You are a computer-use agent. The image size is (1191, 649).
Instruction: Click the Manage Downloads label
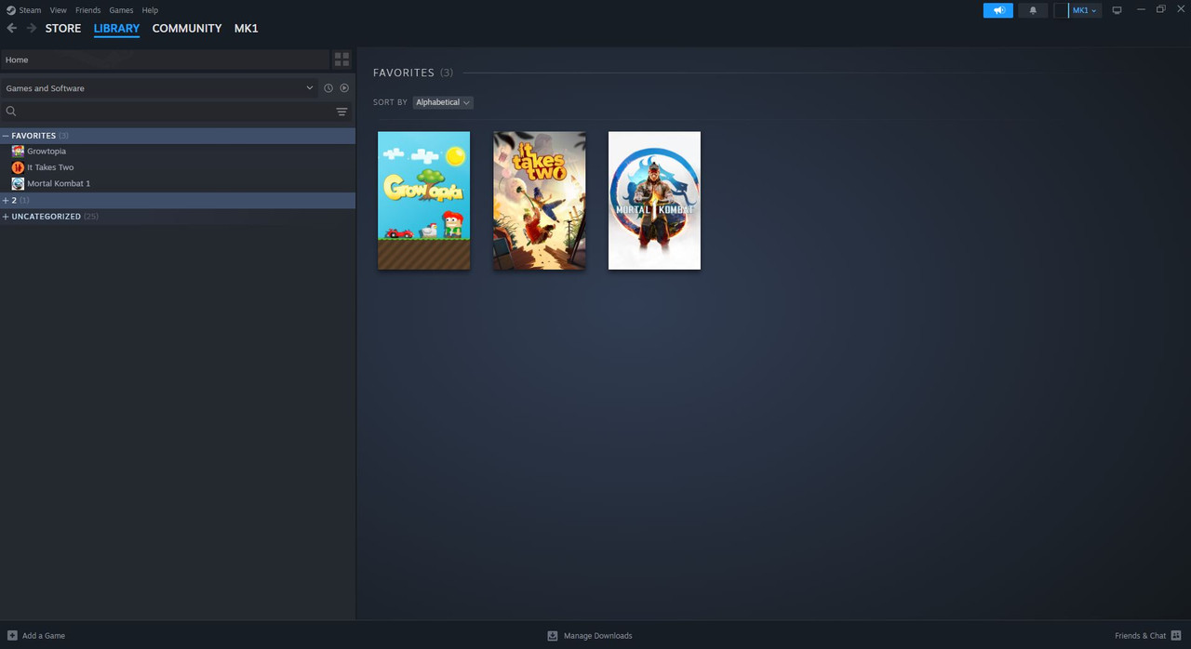[x=598, y=636]
